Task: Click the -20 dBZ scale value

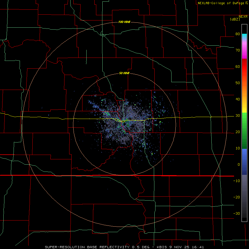Action: (x=237, y=197)
